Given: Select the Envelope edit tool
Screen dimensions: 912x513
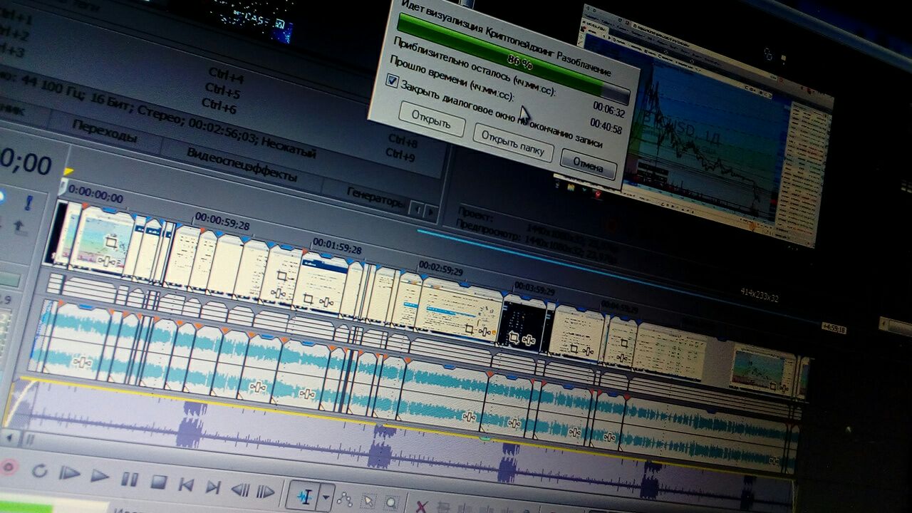Looking at the screenshot, I should tap(344, 499).
